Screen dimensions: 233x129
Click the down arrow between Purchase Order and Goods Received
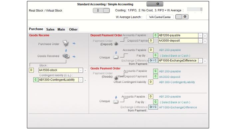[66, 51]
